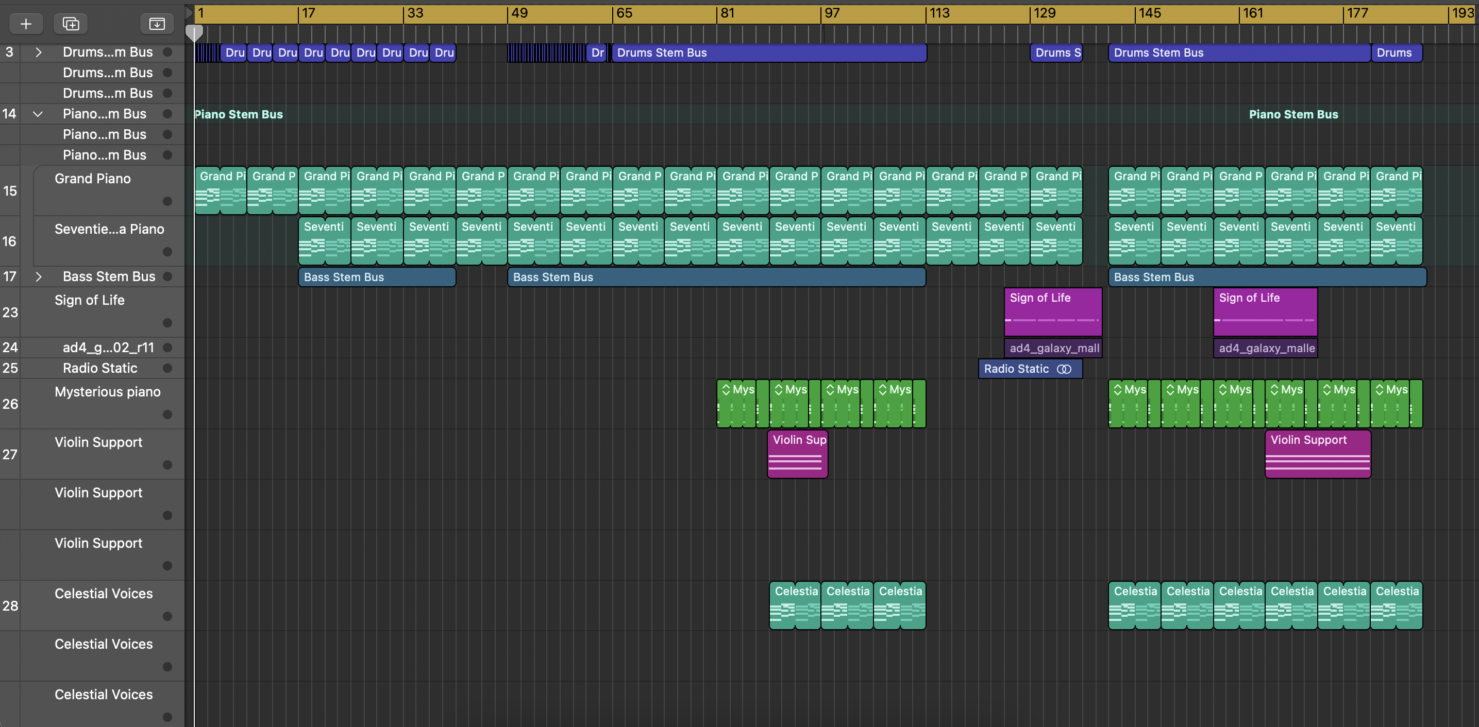The height and width of the screenshot is (727, 1479).
Task: Select the first Seventi region at bar 17
Action: [324, 241]
